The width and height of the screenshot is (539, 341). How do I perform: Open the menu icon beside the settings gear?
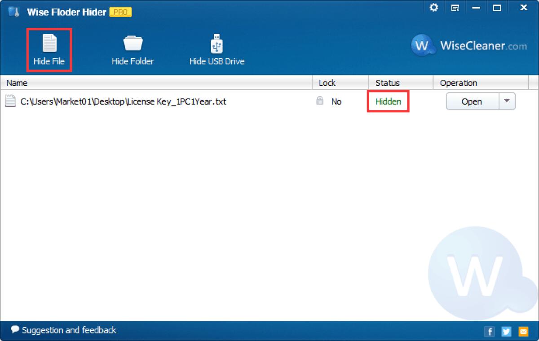pos(455,8)
